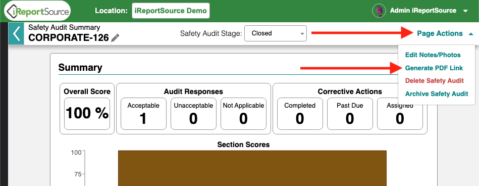Image resolution: width=479 pixels, height=186 pixels.
Task: Open the Safety Audit Stage dropdown
Action: (x=276, y=33)
